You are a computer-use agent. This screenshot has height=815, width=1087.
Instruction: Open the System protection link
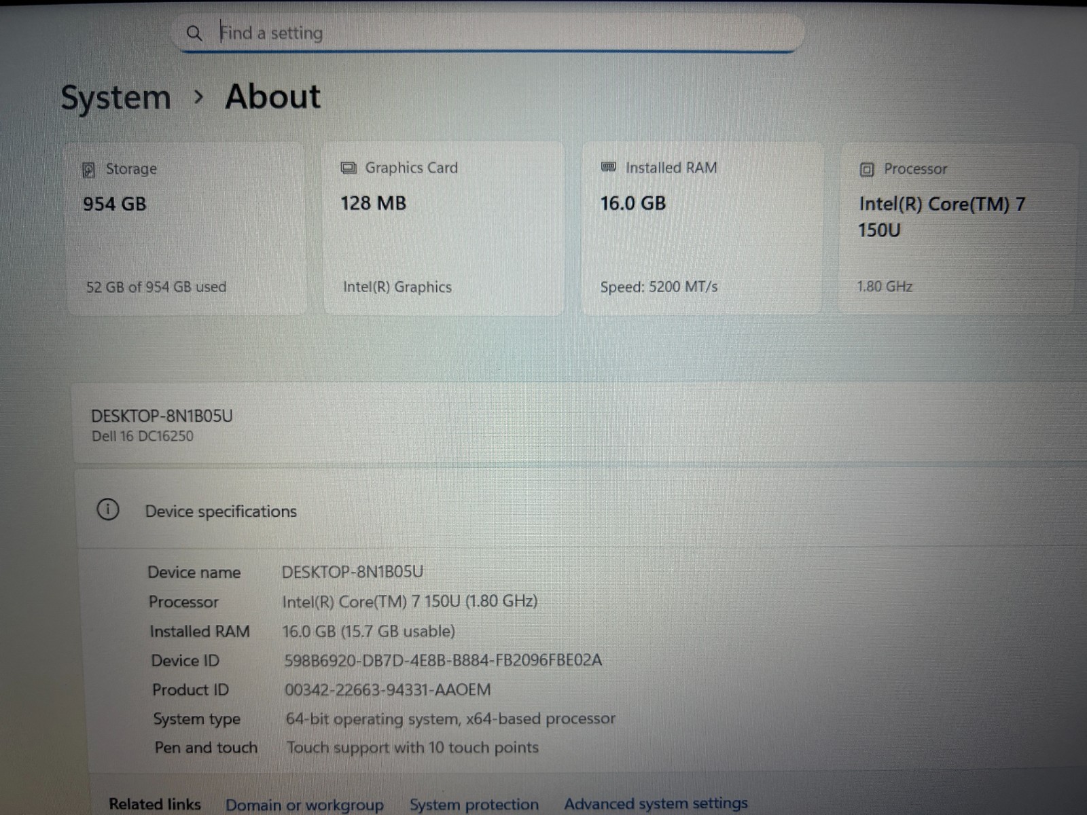474,805
